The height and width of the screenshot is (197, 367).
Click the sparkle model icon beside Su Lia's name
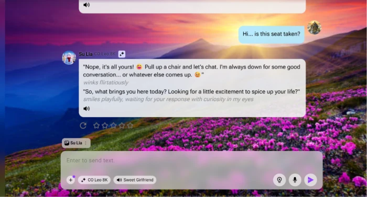click(122, 54)
